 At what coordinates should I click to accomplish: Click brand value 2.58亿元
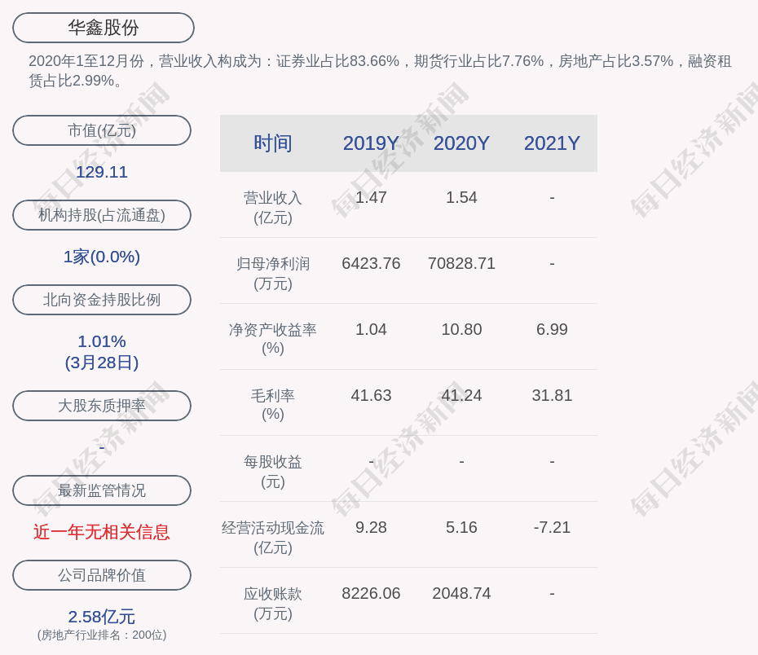pyautogui.click(x=102, y=617)
